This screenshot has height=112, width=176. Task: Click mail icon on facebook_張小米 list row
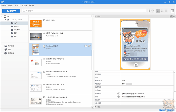point(86,46)
